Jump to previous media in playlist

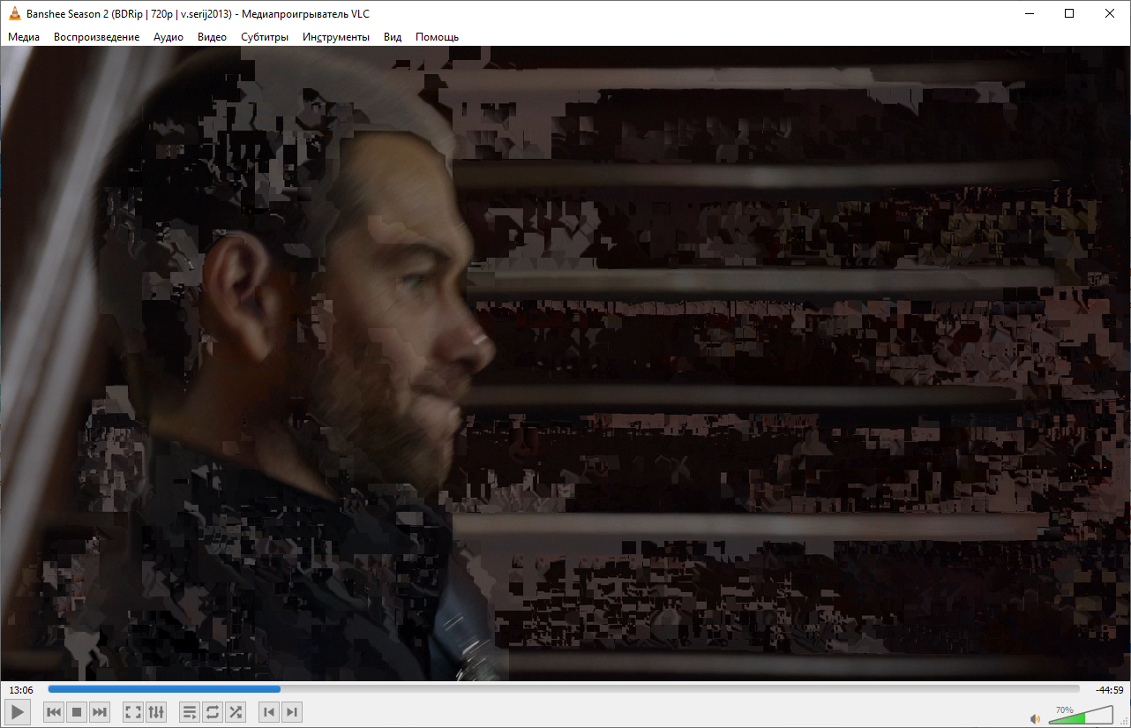[x=54, y=712]
